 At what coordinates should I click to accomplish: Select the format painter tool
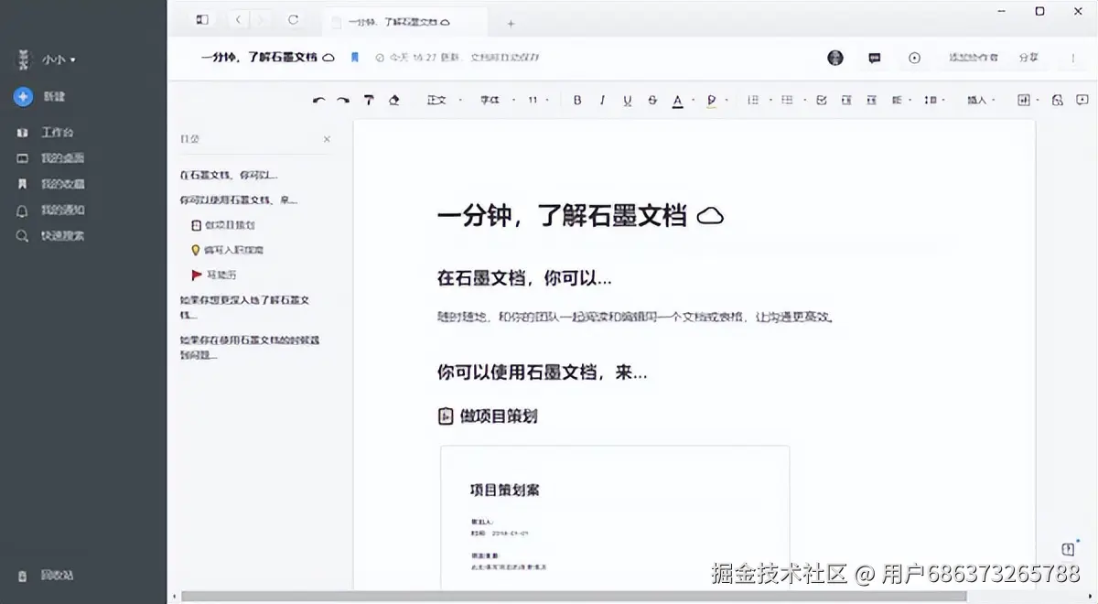(x=369, y=100)
